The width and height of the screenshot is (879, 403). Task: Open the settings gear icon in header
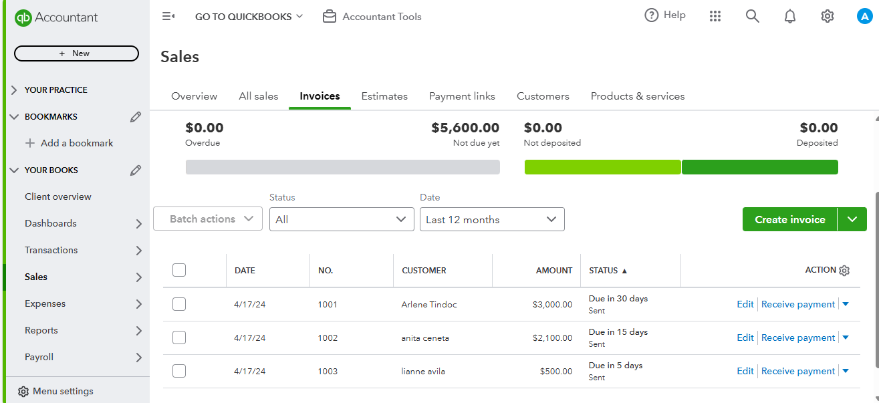click(828, 16)
